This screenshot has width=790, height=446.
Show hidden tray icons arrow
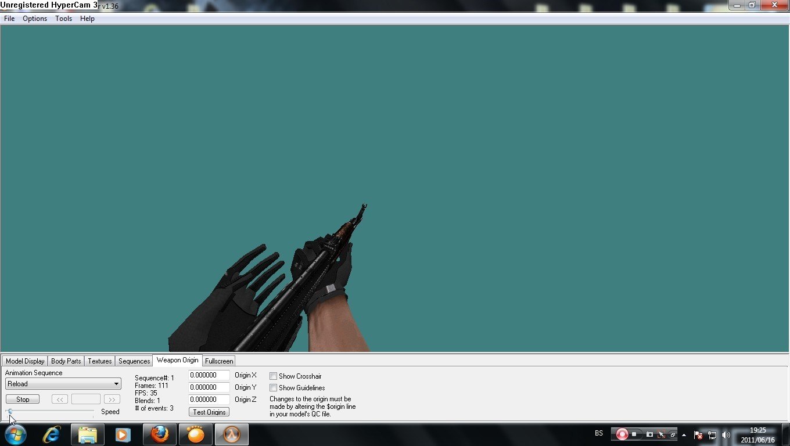coord(684,435)
